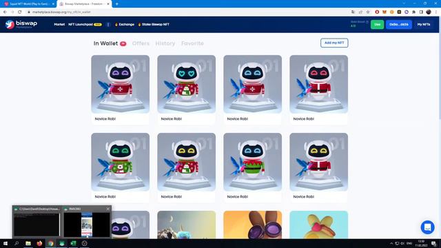The width and height of the screenshot is (441, 248).
Task: Go forward in browser
Action: 12,12
